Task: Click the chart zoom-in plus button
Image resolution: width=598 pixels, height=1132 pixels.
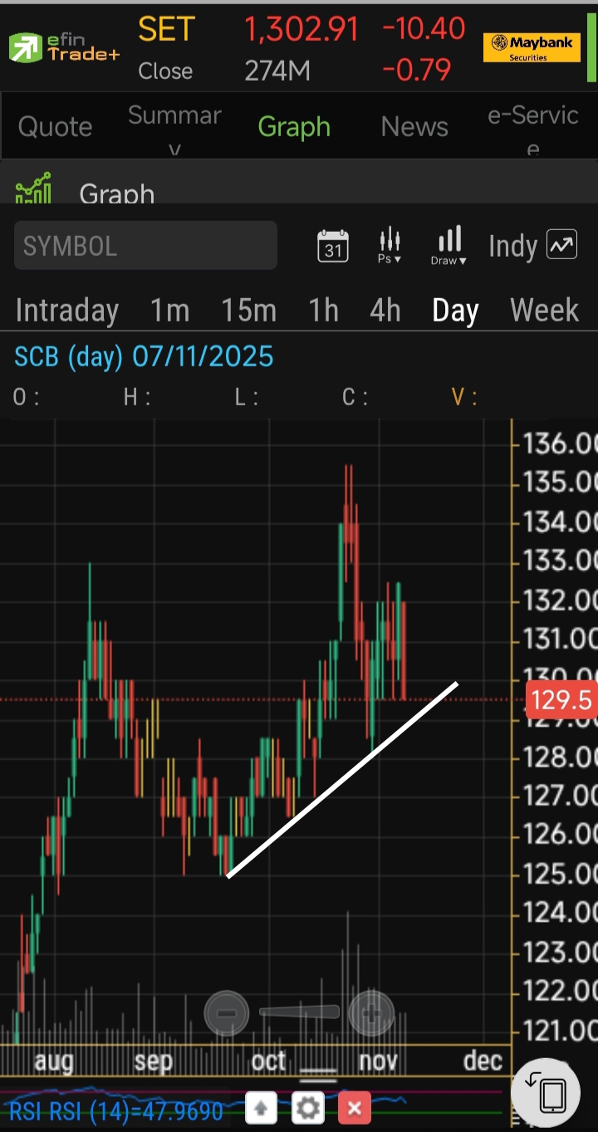Action: point(371,1013)
